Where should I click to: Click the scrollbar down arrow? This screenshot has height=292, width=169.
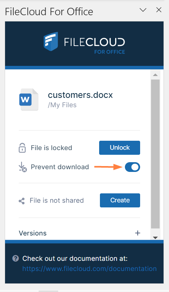coord(155,237)
